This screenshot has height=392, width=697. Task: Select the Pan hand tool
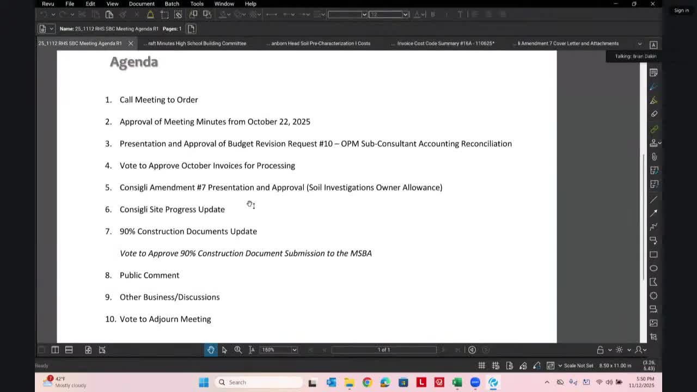[x=211, y=350]
